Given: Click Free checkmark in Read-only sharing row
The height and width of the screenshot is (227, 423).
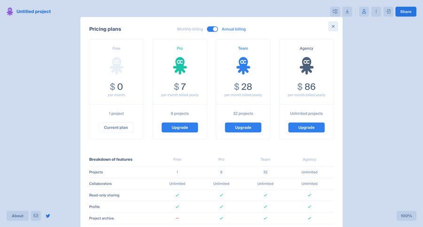Looking at the screenshot, I should 177,195.
